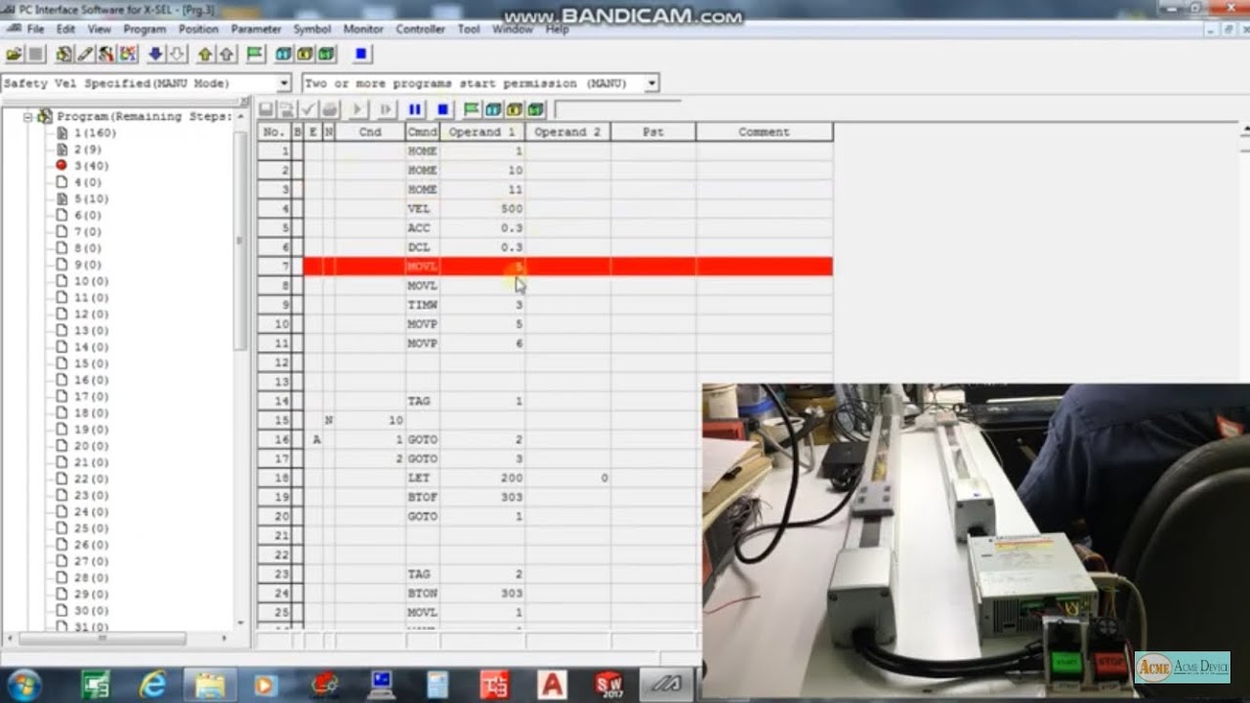This screenshot has height=703, width=1250.
Task: Click the green flag icon in editor toolbar
Action: [472, 109]
